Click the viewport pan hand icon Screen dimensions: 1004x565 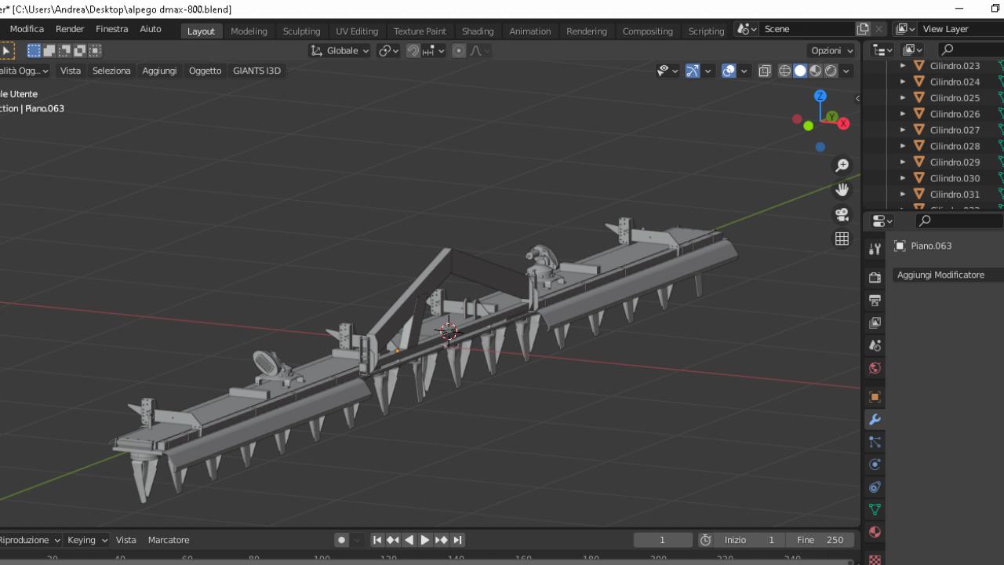pos(842,190)
